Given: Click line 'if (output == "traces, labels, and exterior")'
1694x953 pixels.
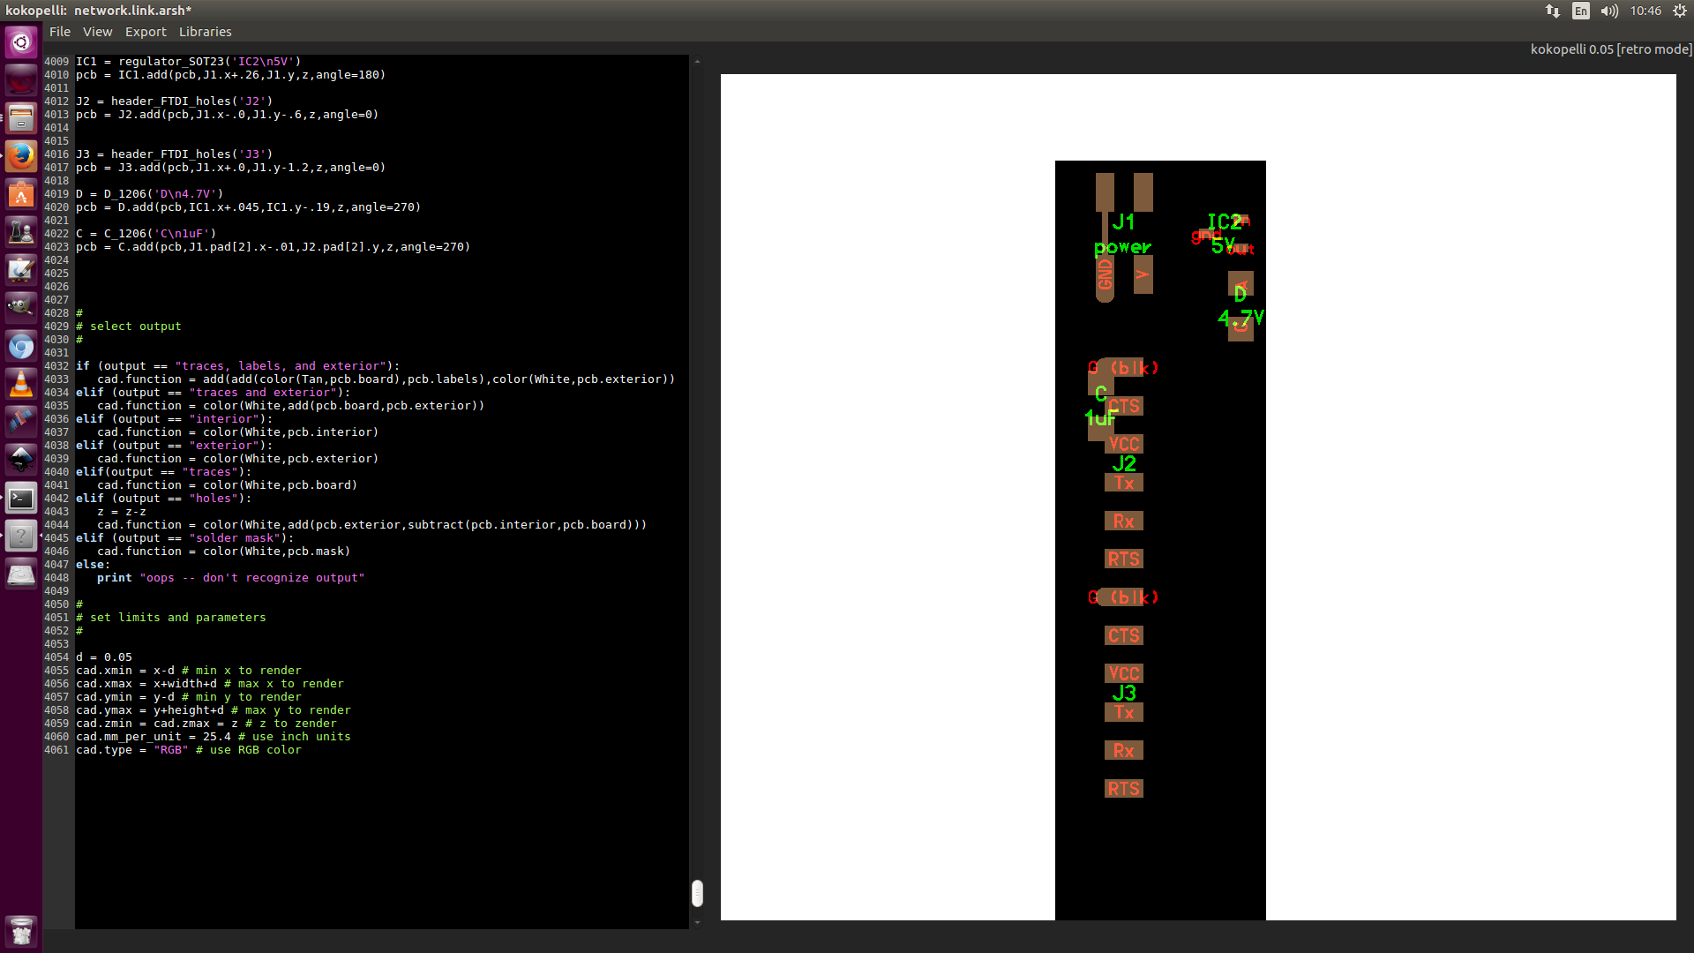Looking at the screenshot, I should click(238, 366).
